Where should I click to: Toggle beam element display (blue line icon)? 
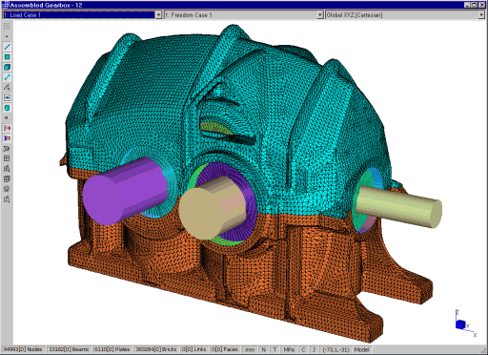(x=7, y=47)
